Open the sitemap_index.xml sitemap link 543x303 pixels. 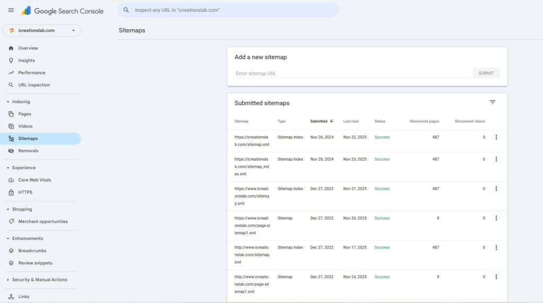pos(252,167)
